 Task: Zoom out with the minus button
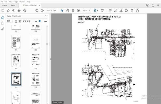pos(73,10)
